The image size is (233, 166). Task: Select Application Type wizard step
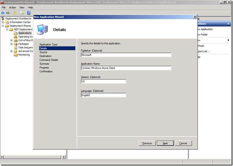[x=48, y=44]
